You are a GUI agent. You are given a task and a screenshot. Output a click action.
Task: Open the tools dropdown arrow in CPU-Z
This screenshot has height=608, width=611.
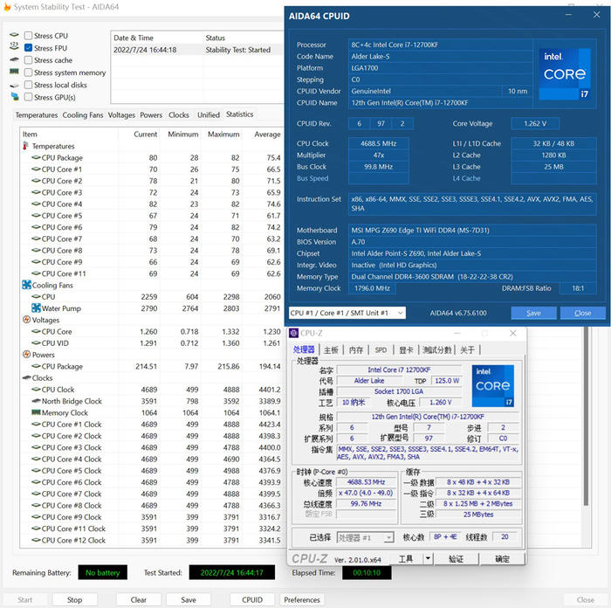428,558
